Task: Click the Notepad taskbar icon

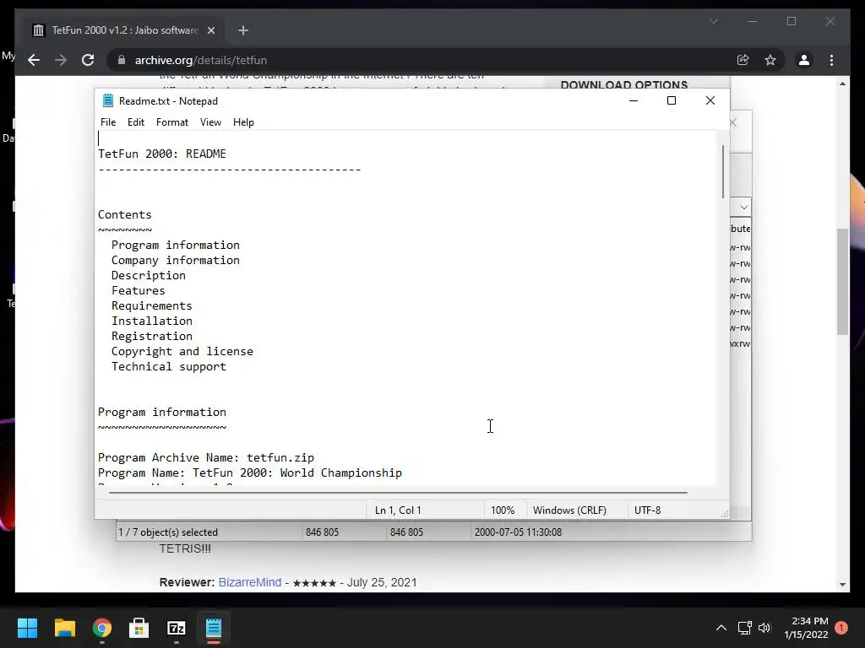Action: (214, 628)
